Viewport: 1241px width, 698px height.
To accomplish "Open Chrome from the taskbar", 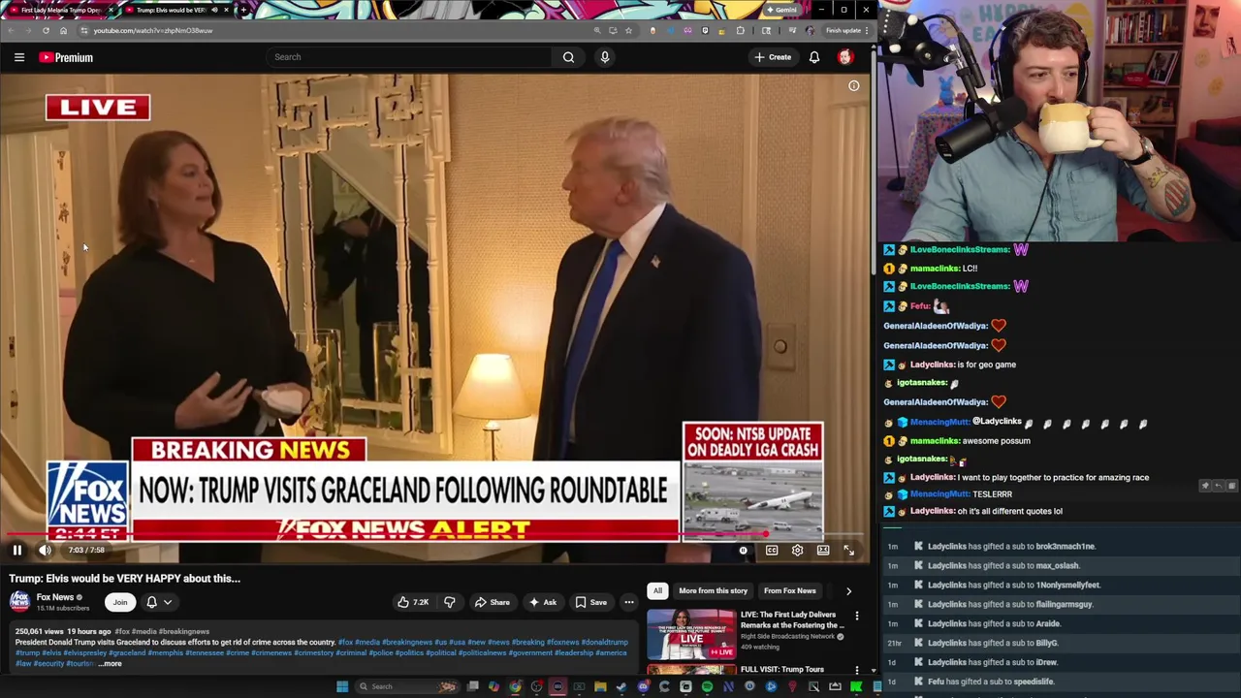I will [x=515, y=686].
